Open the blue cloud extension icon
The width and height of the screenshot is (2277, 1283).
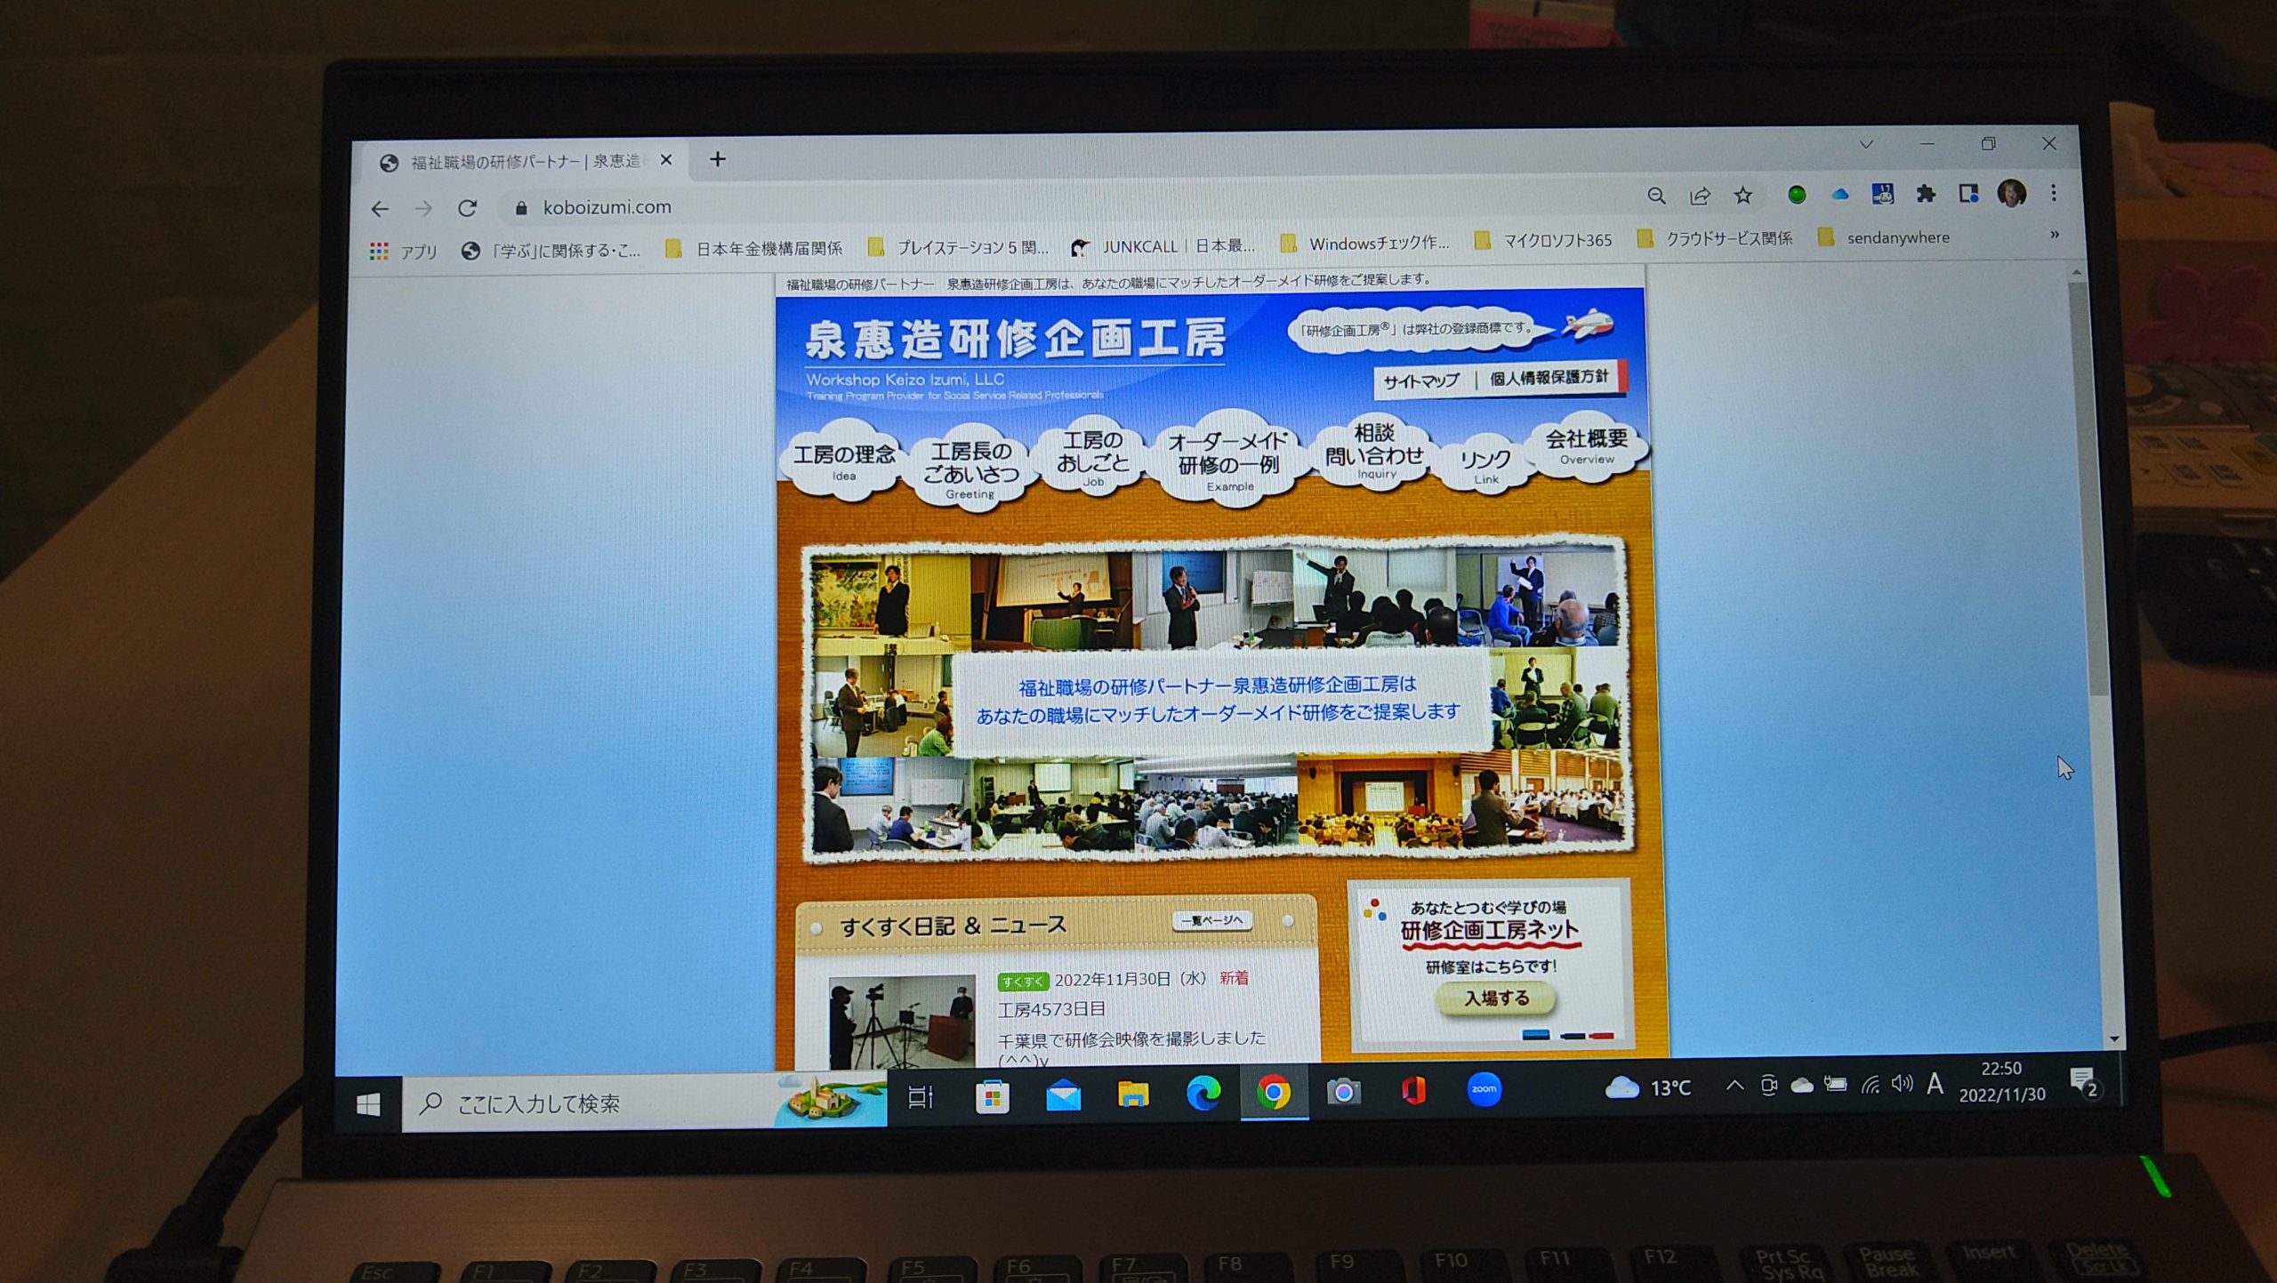1839,194
